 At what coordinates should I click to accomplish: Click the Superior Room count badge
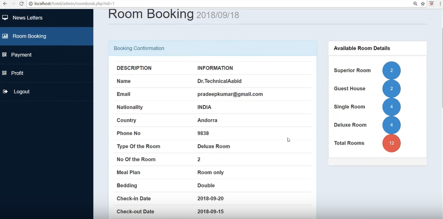(x=391, y=70)
